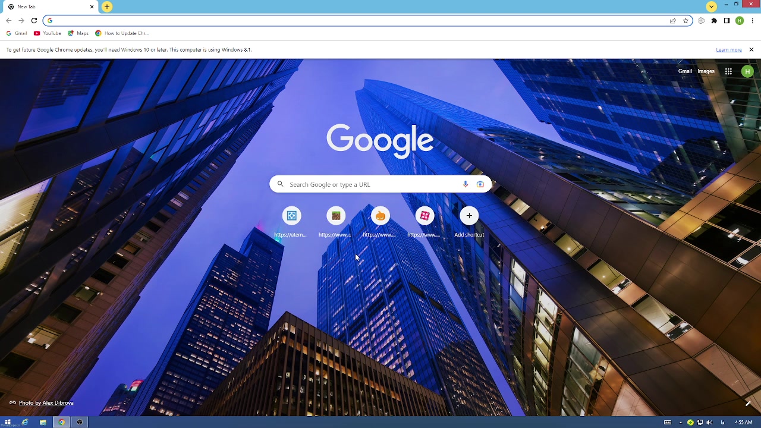Open the side panel icon in toolbar
Image resolution: width=761 pixels, height=428 pixels.
coord(727,21)
